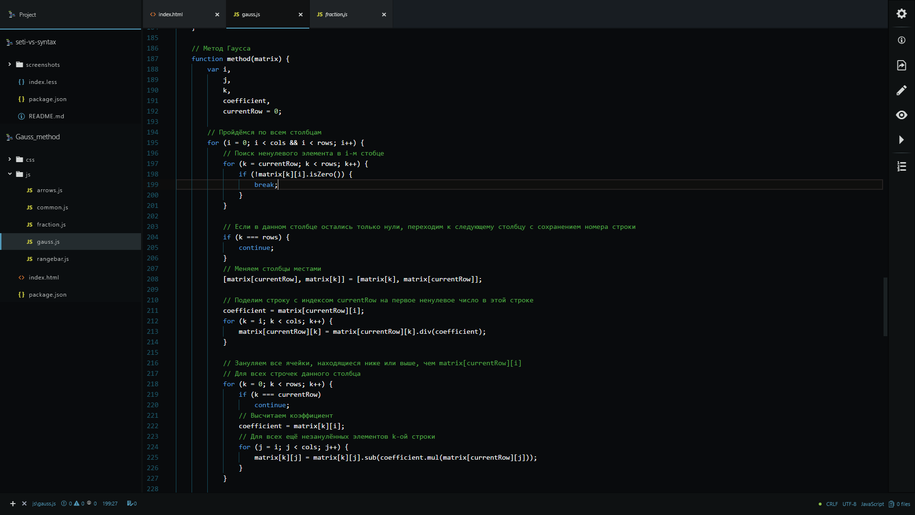This screenshot has height=515, width=915.
Task: Open arrows.js in the file tree
Action: point(49,190)
